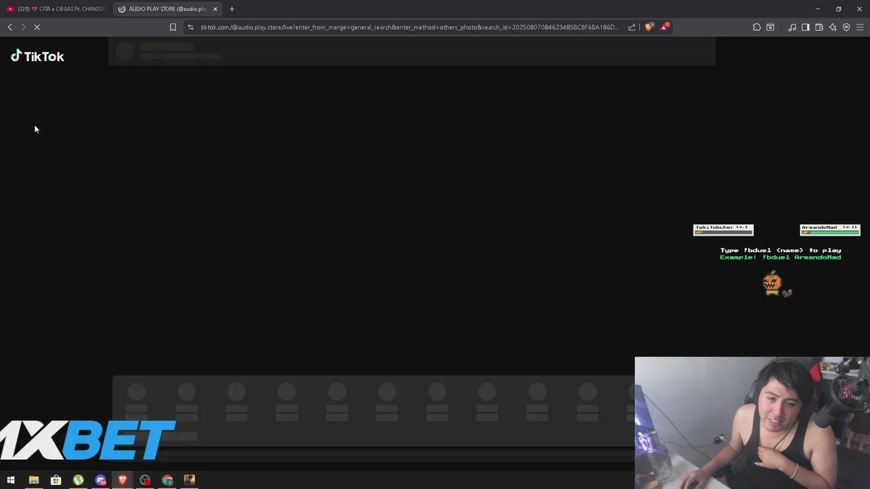Open OBS Studio from taskbar
The height and width of the screenshot is (489, 870).
click(145, 480)
